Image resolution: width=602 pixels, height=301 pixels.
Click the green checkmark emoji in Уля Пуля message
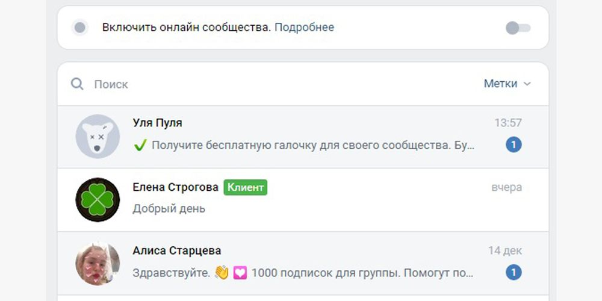coord(140,145)
